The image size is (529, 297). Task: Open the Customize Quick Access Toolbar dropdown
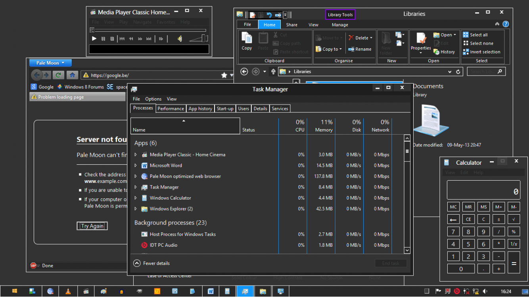tap(285, 15)
